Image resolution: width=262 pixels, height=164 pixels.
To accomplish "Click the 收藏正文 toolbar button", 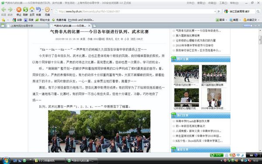I will [x=250, y=20].
